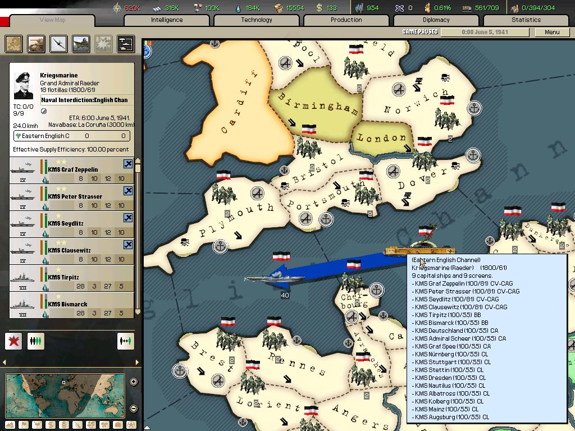Click the warship naval units filter icon
The image size is (575, 431).
(81, 44)
